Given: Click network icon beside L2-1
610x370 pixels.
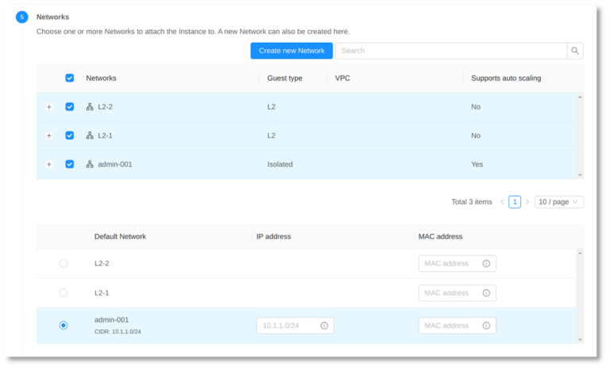Looking at the screenshot, I should pos(90,136).
